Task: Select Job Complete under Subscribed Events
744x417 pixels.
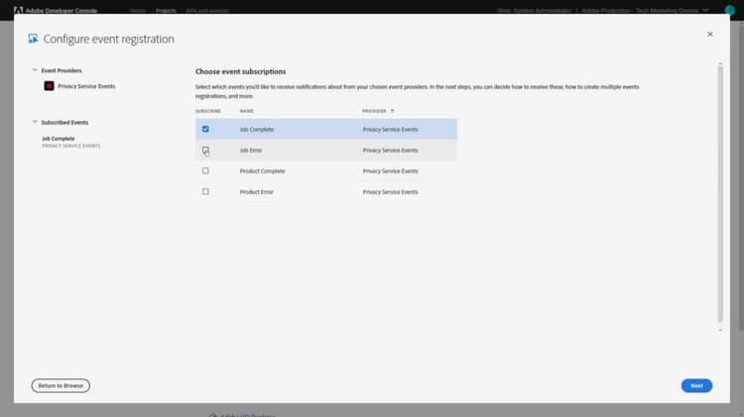Action: [x=59, y=139]
